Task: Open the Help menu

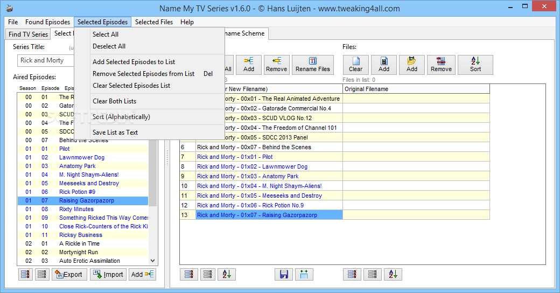Action: click(187, 22)
